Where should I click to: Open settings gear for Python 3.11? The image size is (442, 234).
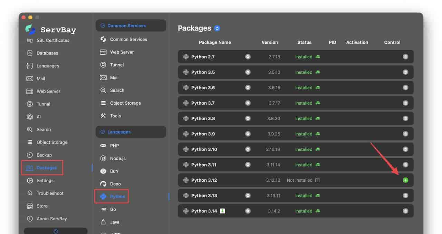click(248, 165)
